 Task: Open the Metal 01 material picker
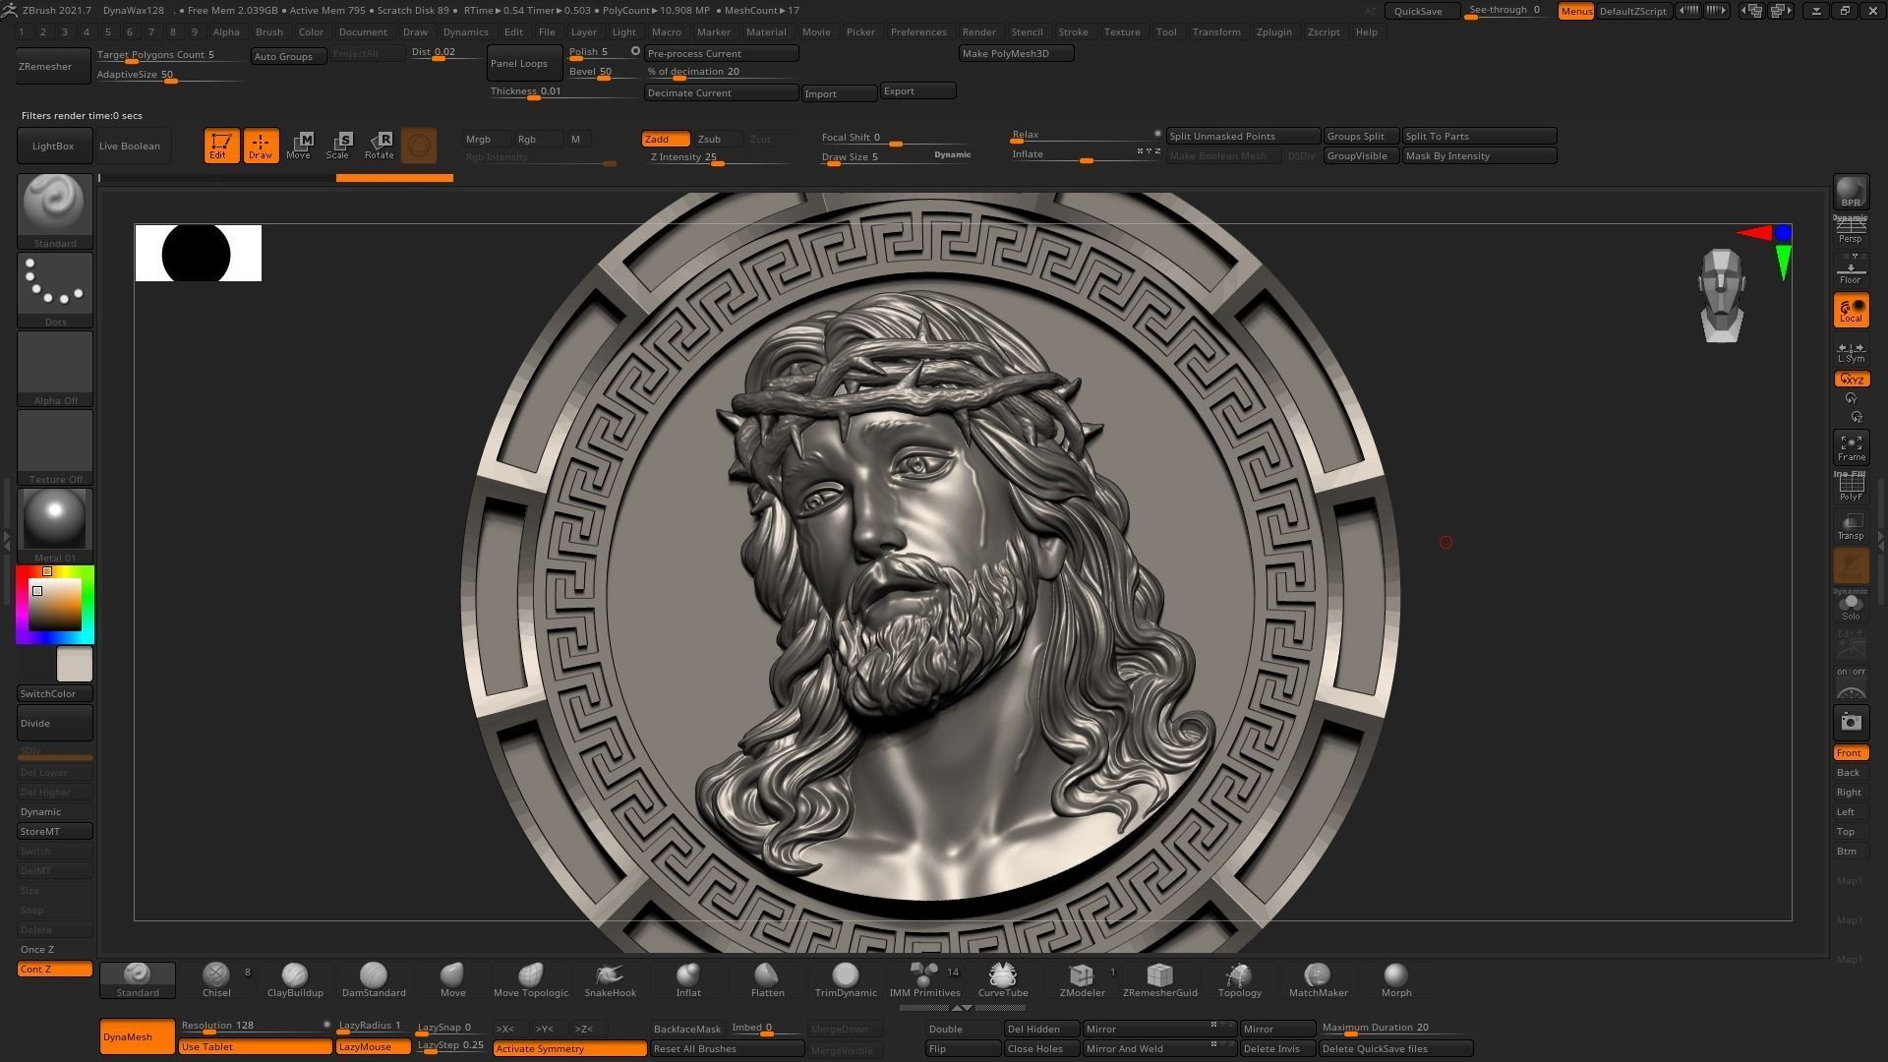coord(55,525)
